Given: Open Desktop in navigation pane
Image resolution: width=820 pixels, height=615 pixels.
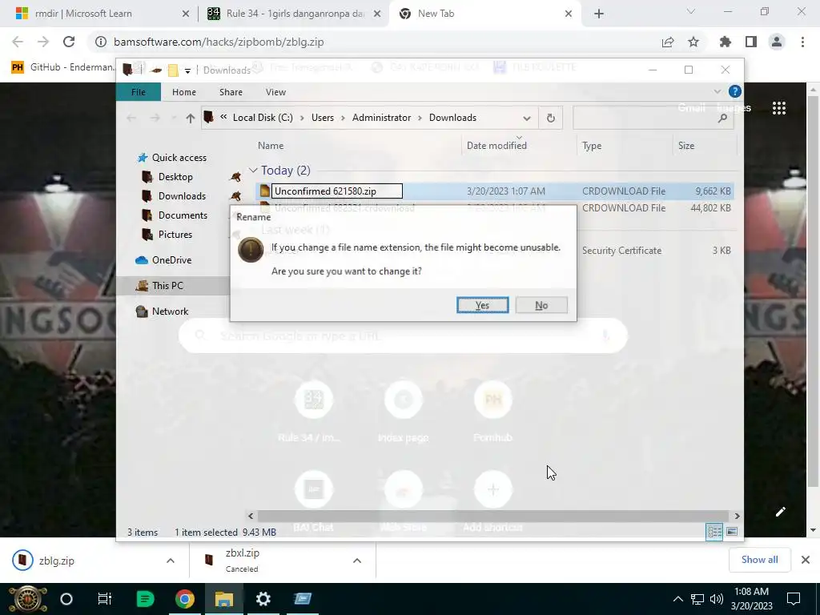Looking at the screenshot, I should [x=175, y=177].
